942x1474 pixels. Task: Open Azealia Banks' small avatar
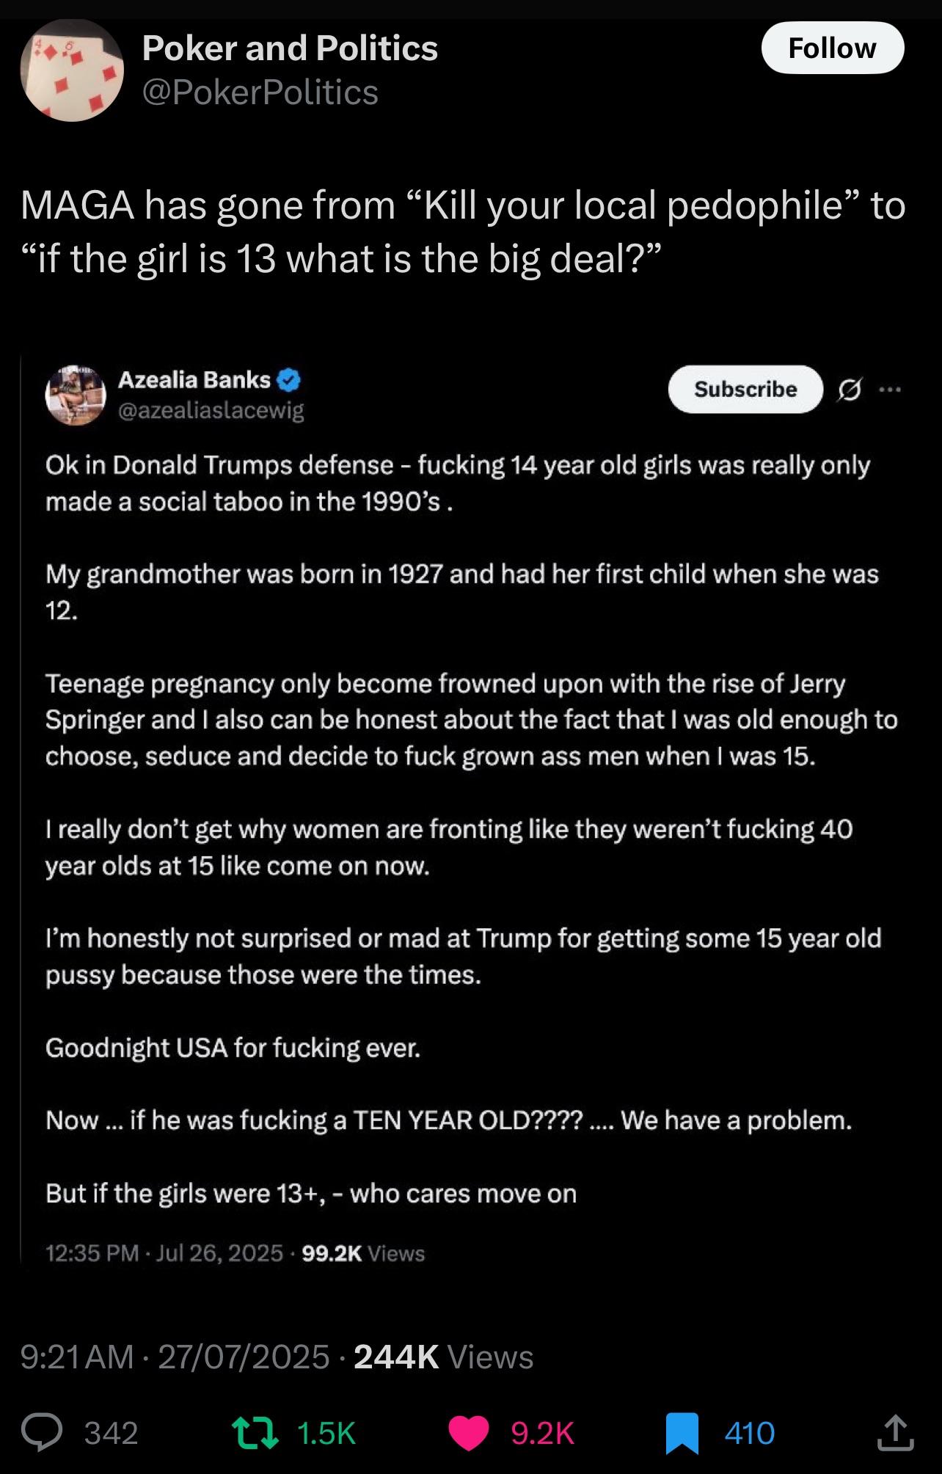[x=76, y=395]
